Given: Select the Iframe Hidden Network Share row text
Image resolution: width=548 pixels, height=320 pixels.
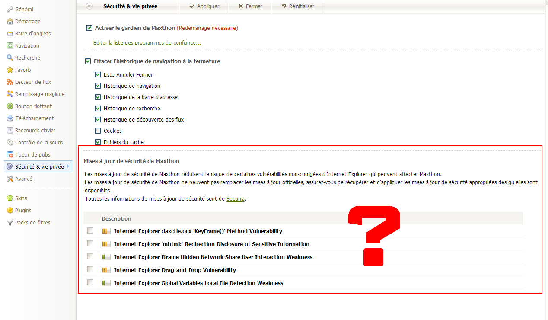Looking at the screenshot, I should tap(213, 257).
